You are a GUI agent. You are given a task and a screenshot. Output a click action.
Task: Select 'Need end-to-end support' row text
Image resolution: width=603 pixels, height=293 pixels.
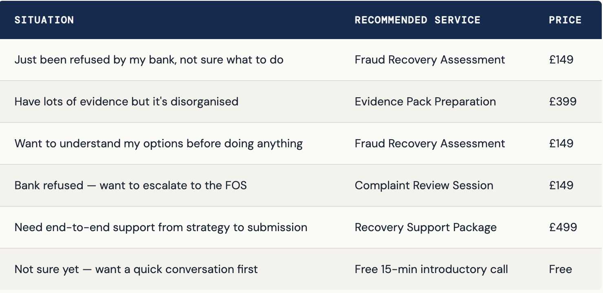(161, 227)
